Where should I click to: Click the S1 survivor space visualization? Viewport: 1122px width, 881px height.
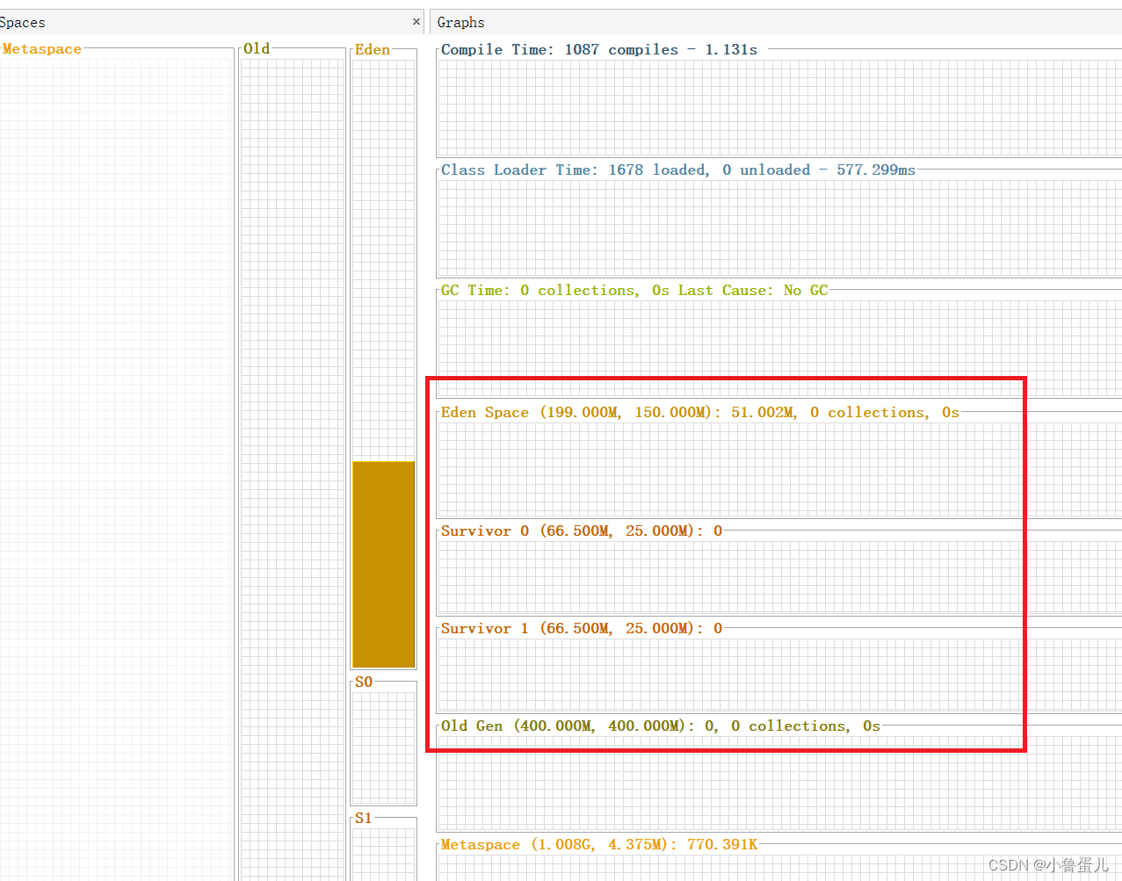pyautogui.click(x=383, y=856)
